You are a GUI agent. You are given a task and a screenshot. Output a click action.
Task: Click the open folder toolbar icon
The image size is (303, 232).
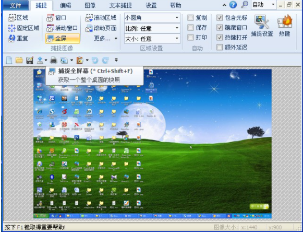19,60
